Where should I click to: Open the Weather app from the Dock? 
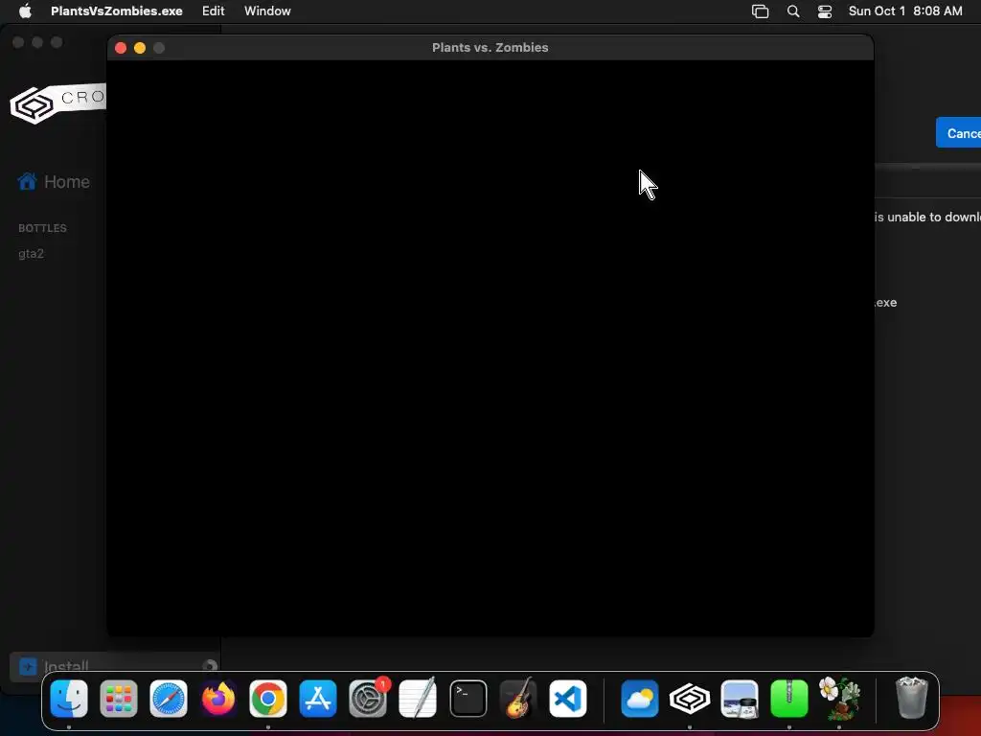(x=639, y=699)
